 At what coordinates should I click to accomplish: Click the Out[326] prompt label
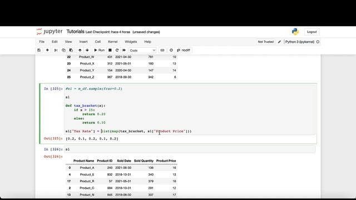(53, 157)
